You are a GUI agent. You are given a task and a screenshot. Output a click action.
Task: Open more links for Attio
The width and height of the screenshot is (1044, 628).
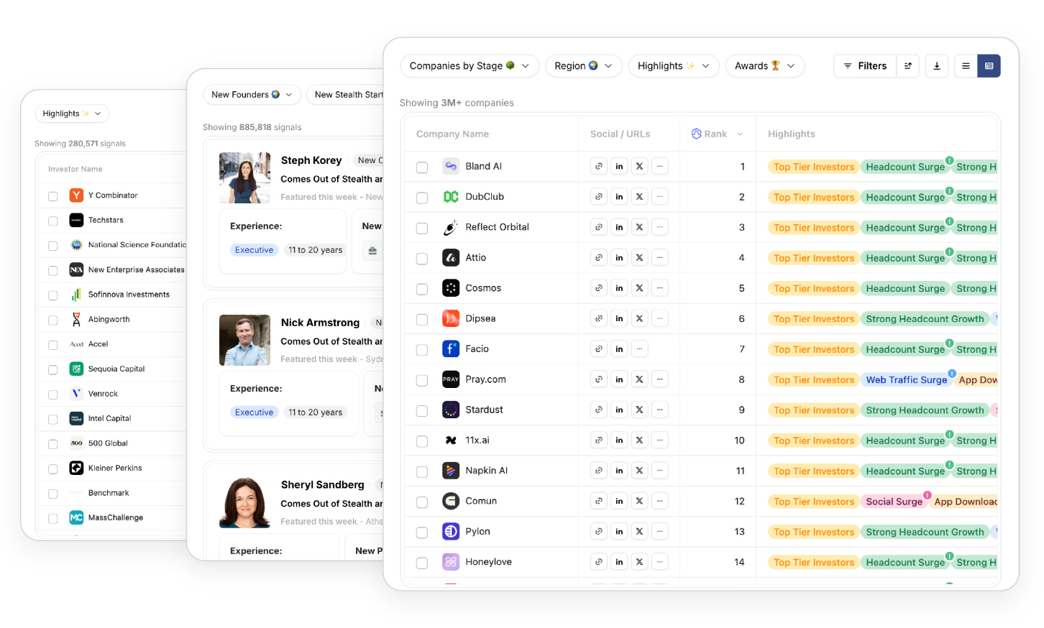[659, 257]
